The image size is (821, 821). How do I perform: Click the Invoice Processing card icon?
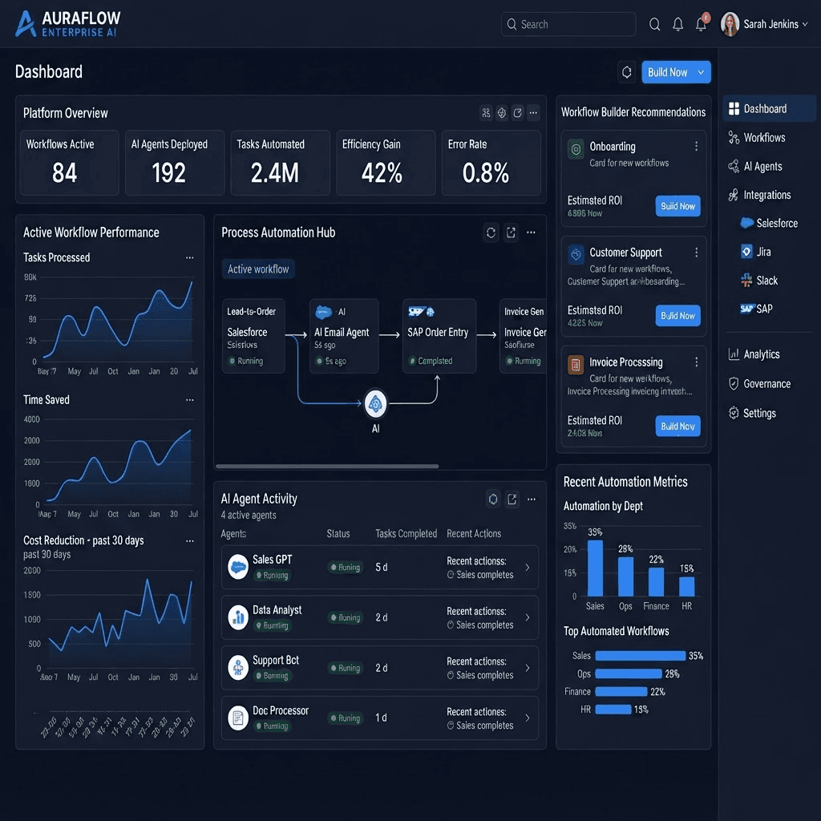(576, 365)
